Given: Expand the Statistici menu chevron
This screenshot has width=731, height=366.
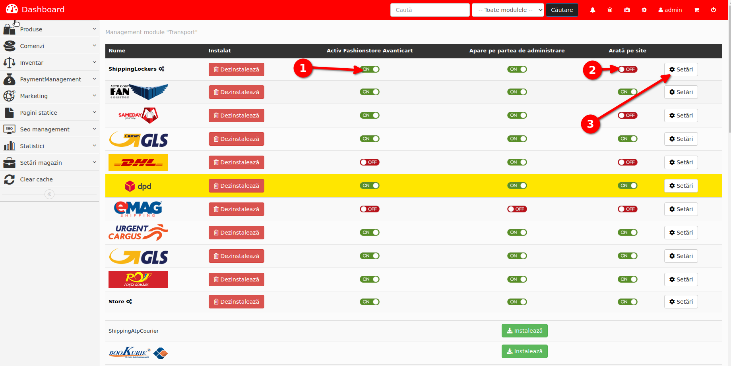Looking at the screenshot, I should pyautogui.click(x=95, y=145).
